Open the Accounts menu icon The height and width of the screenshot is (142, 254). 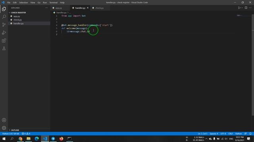click(4, 120)
